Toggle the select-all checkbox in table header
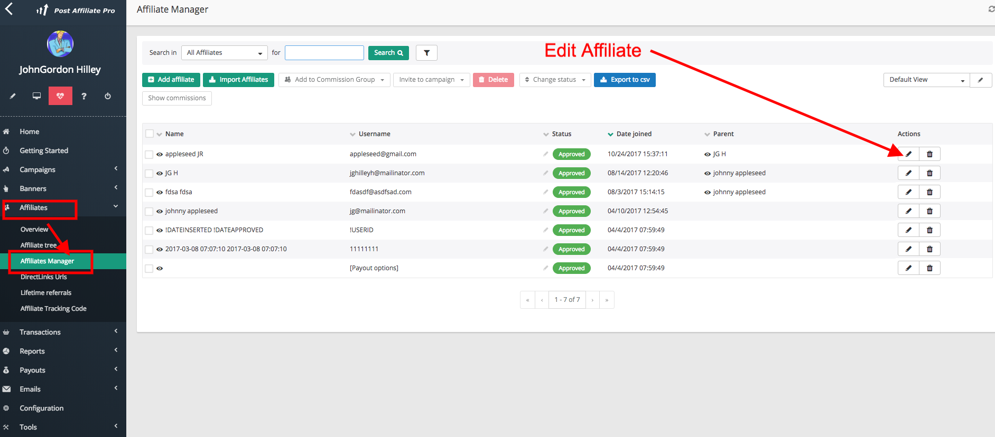995x437 pixels. 150,134
